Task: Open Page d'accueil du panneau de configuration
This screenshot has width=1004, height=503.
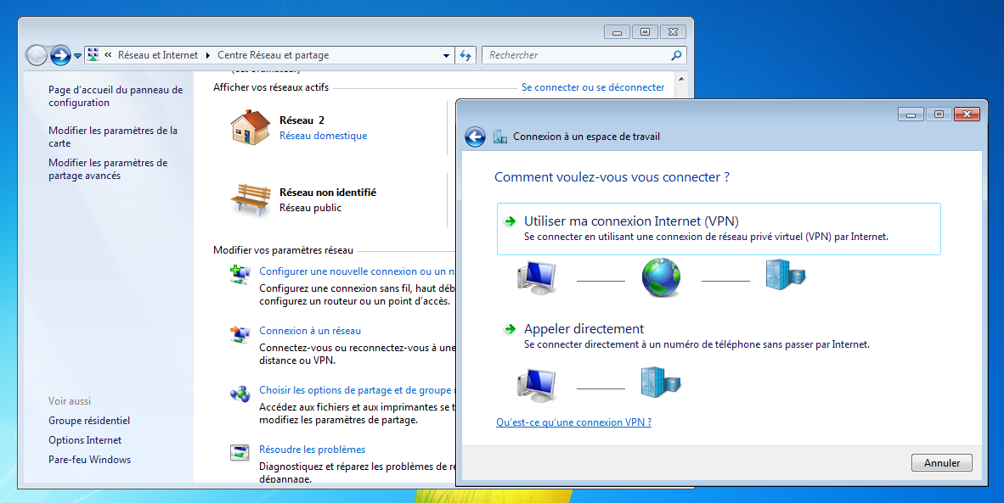Action: [x=116, y=97]
